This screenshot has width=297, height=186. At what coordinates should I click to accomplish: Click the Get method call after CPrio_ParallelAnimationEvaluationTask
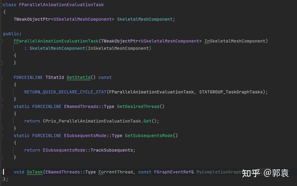coord(148,121)
